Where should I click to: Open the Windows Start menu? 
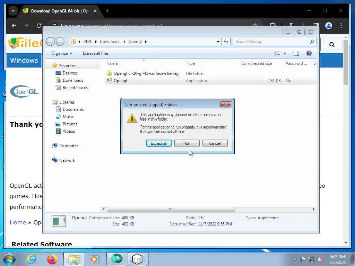[9, 259]
